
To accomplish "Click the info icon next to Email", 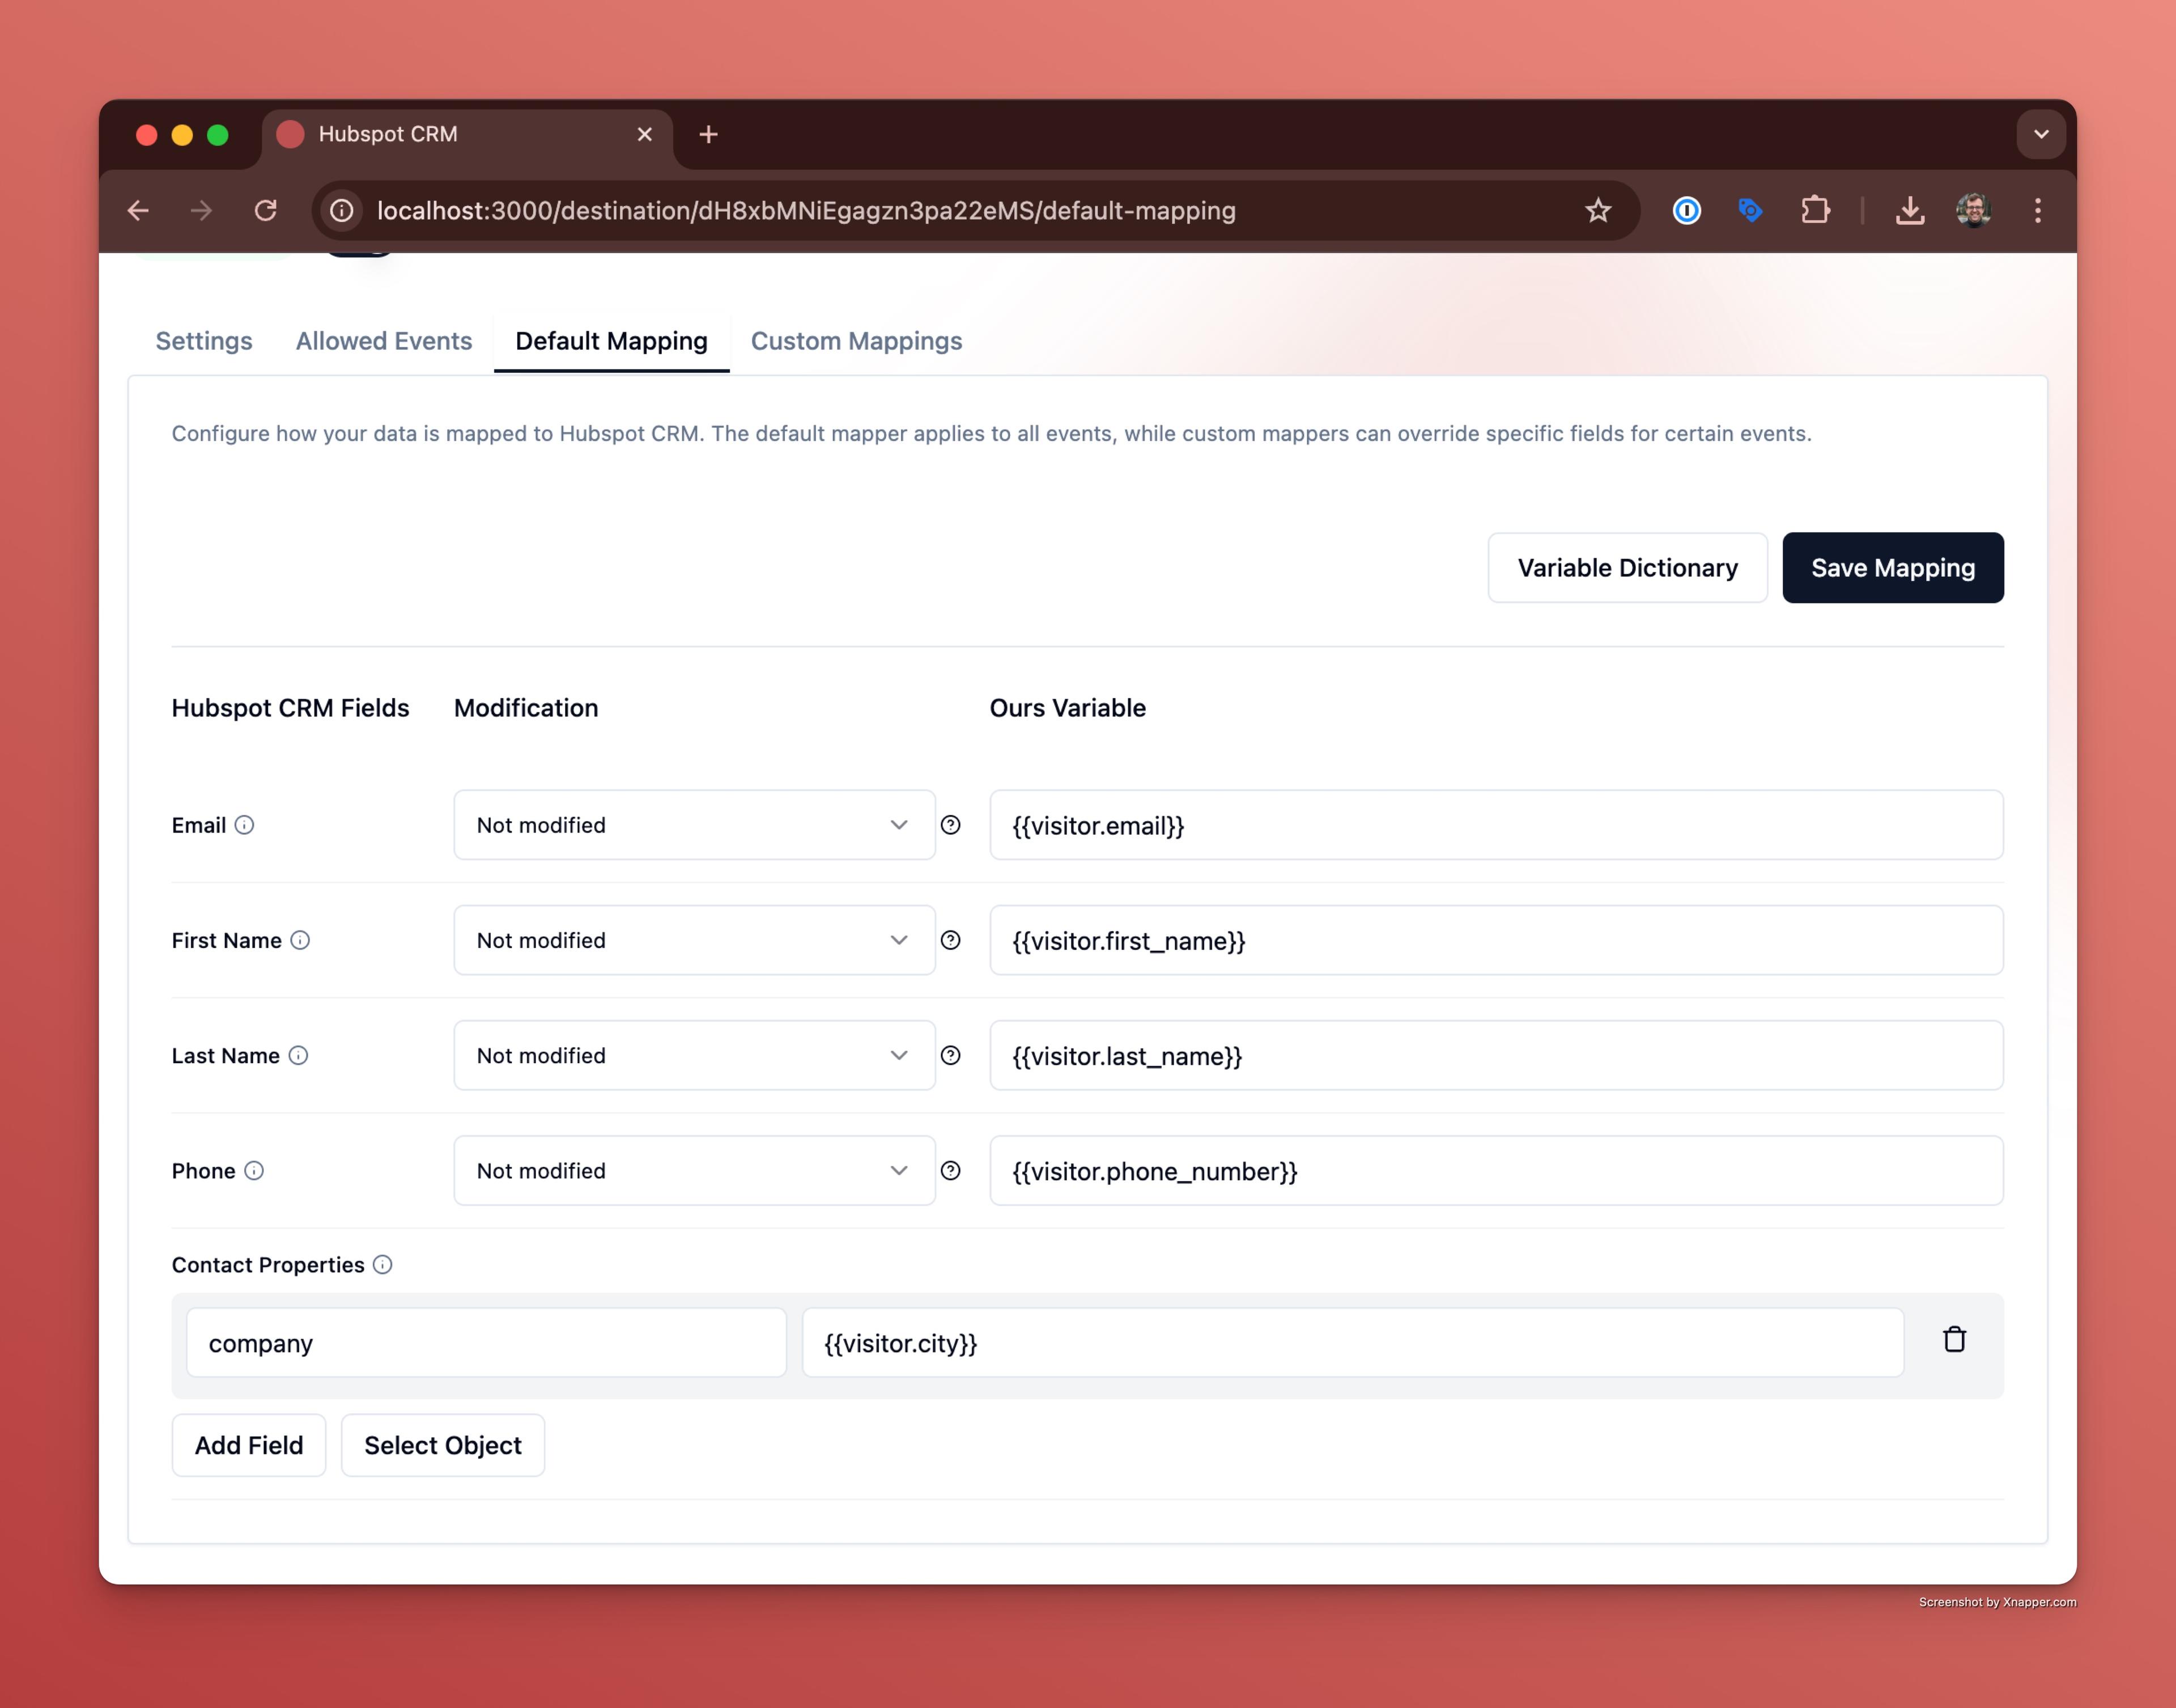I will tap(244, 825).
